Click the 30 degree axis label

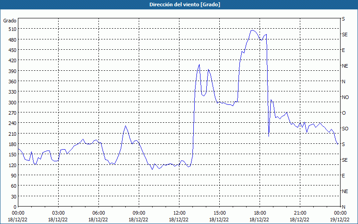[x=14, y=196]
